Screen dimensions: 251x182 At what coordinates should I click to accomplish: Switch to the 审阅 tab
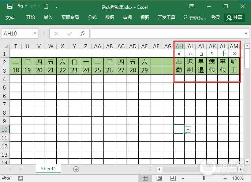click(127, 18)
